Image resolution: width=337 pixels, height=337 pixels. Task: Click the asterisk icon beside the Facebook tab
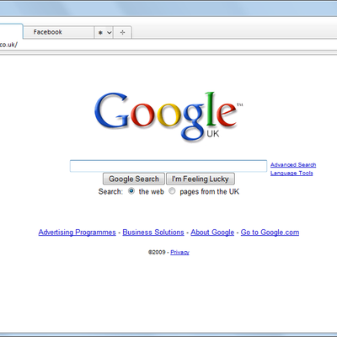(100, 33)
